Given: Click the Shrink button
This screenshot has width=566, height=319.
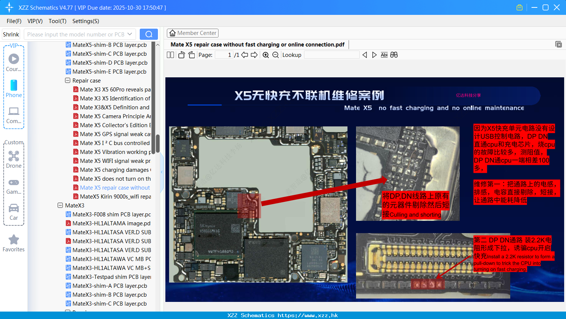Looking at the screenshot, I should 11,34.
